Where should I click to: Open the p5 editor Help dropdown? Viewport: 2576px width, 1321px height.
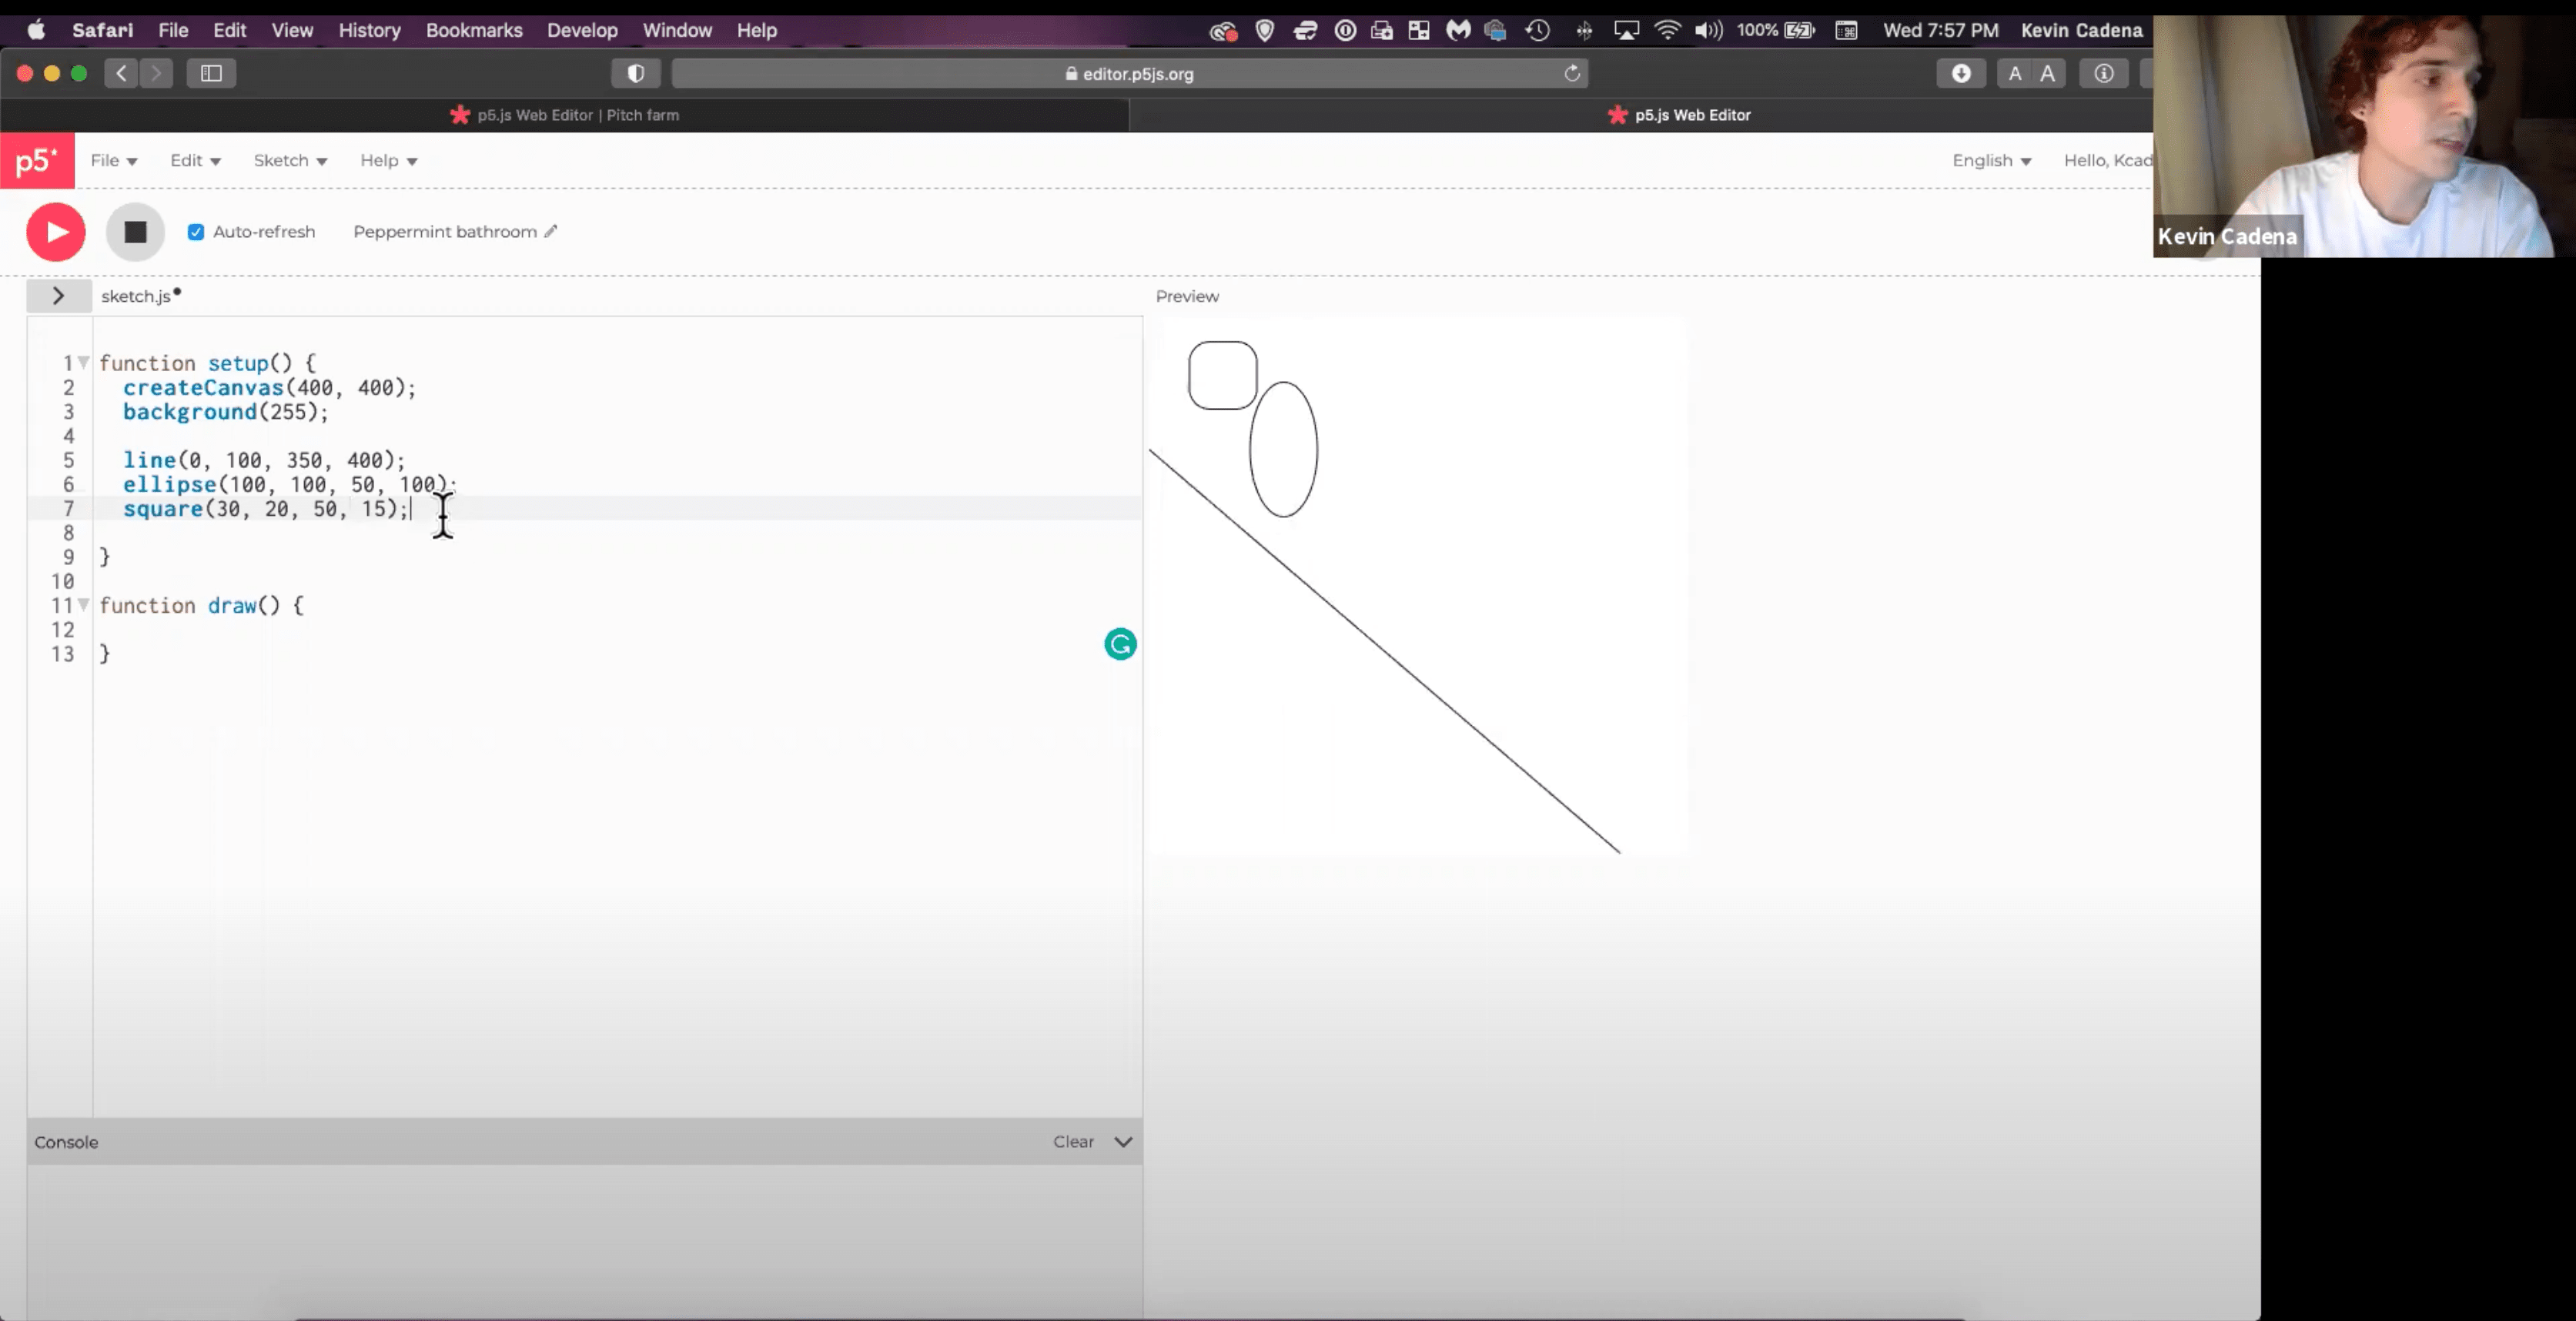tap(388, 160)
